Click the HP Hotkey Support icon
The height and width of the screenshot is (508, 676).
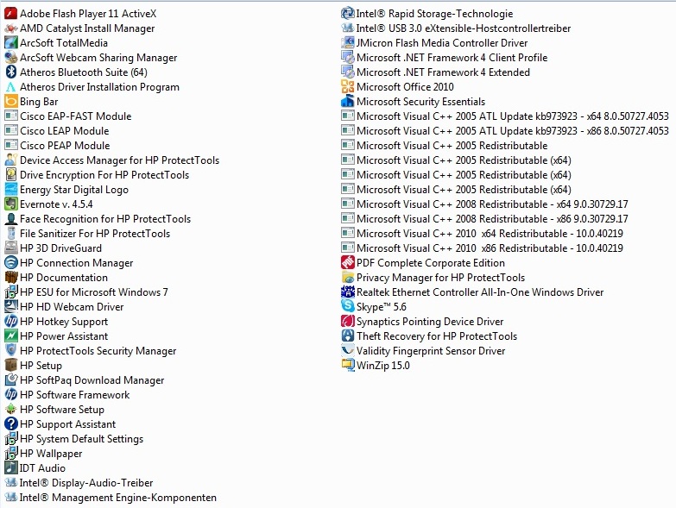[10, 321]
